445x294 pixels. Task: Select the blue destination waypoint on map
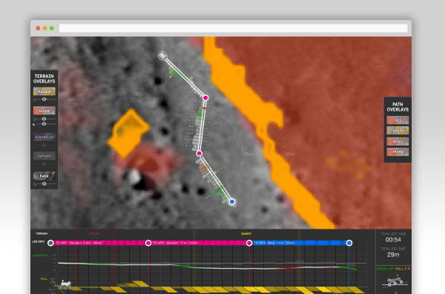(232, 202)
